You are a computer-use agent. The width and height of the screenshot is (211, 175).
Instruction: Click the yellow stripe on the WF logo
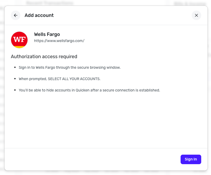[19, 47]
